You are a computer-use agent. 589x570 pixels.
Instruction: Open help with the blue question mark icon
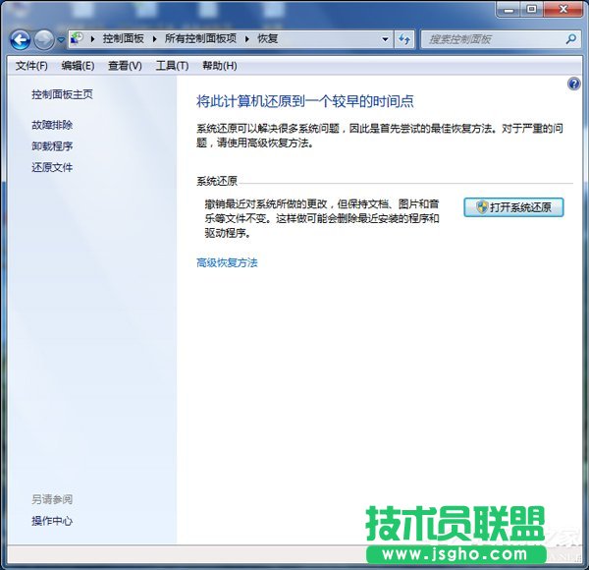573,84
